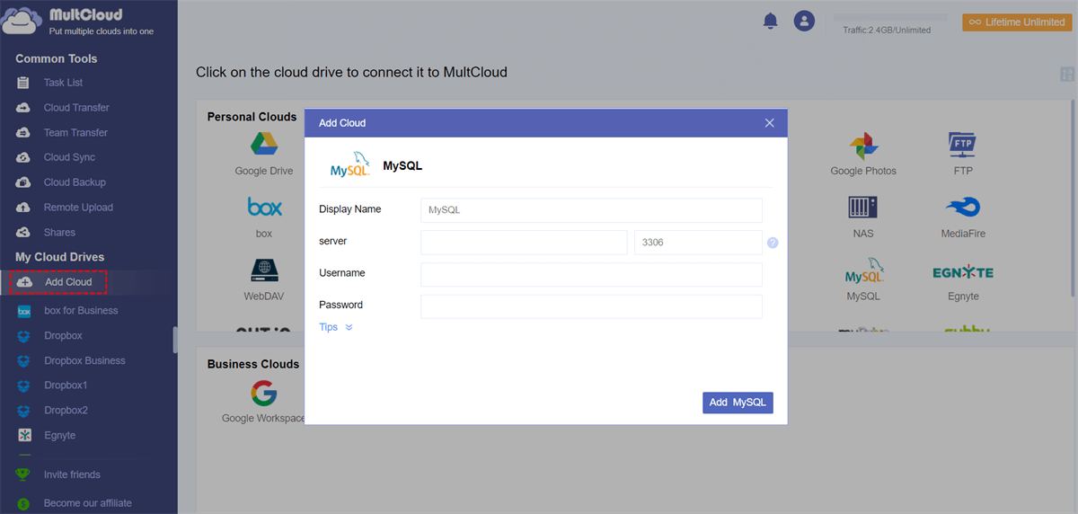Viewport: 1078px width, 514px height.
Task: Click the Lifetime Unlimited button
Action: [x=1016, y=22]
